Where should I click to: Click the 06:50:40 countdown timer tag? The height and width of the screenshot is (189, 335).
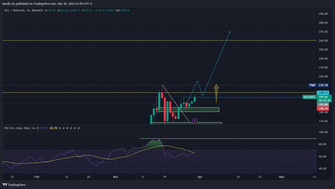324,100
